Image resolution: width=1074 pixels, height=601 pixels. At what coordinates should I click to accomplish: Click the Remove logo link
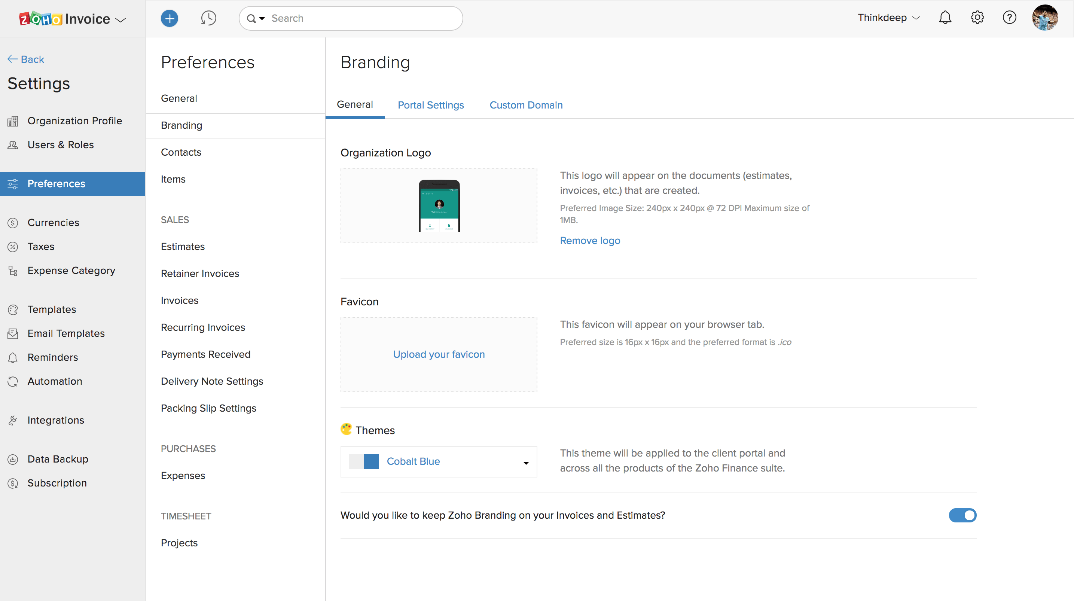[589, 241]
